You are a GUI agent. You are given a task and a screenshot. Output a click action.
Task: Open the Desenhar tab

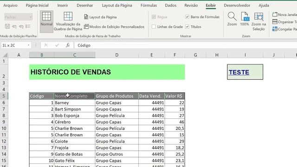[x=84, y=5]
